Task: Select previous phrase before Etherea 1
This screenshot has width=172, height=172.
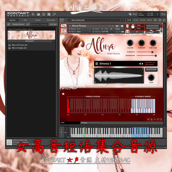Action: pos(140,64)
